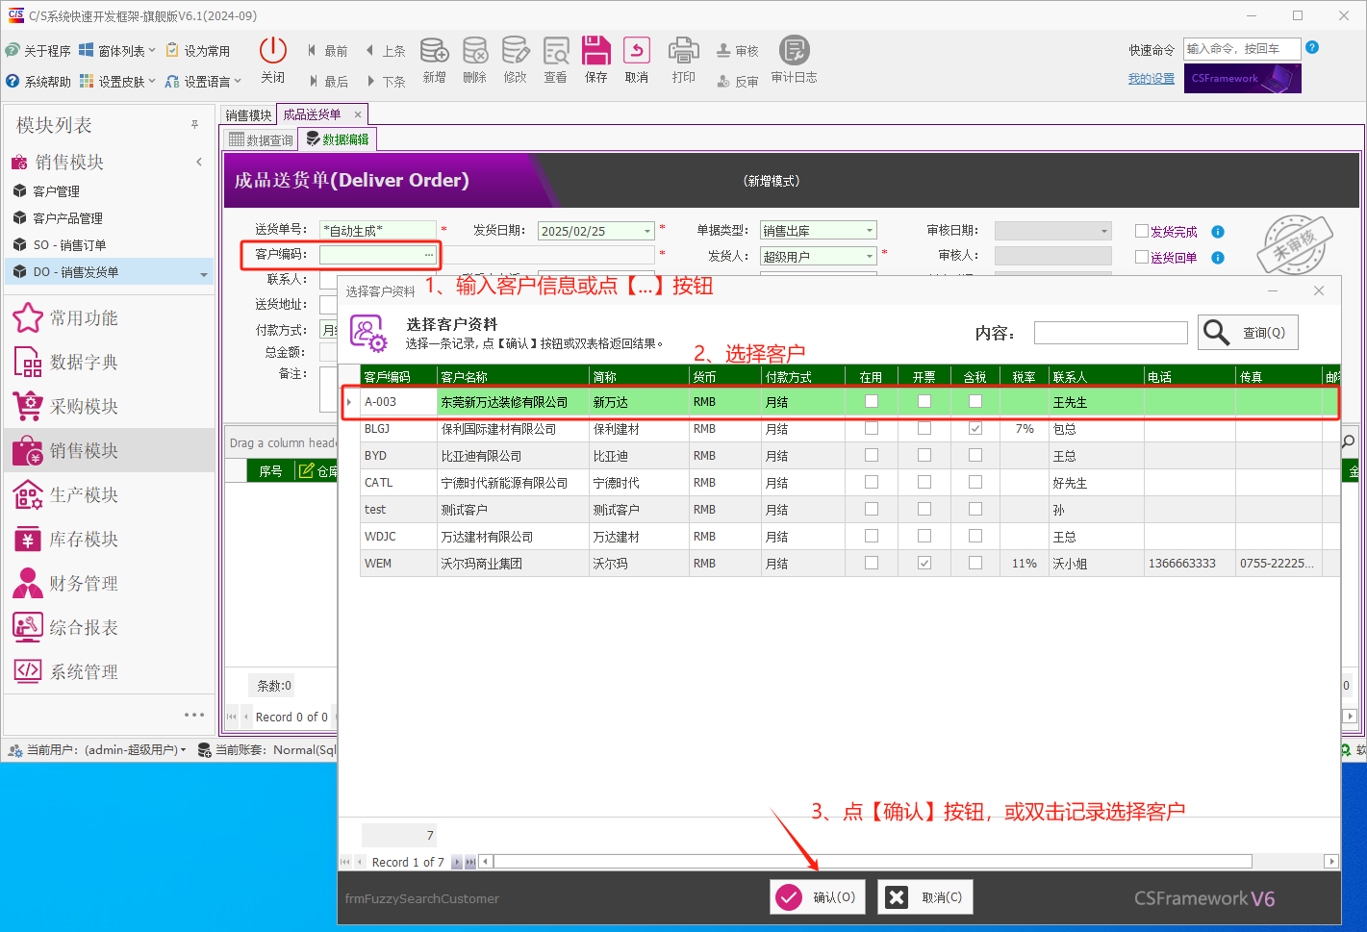
Task: Open the 发货人 dropdown
Action: [870, 256]
